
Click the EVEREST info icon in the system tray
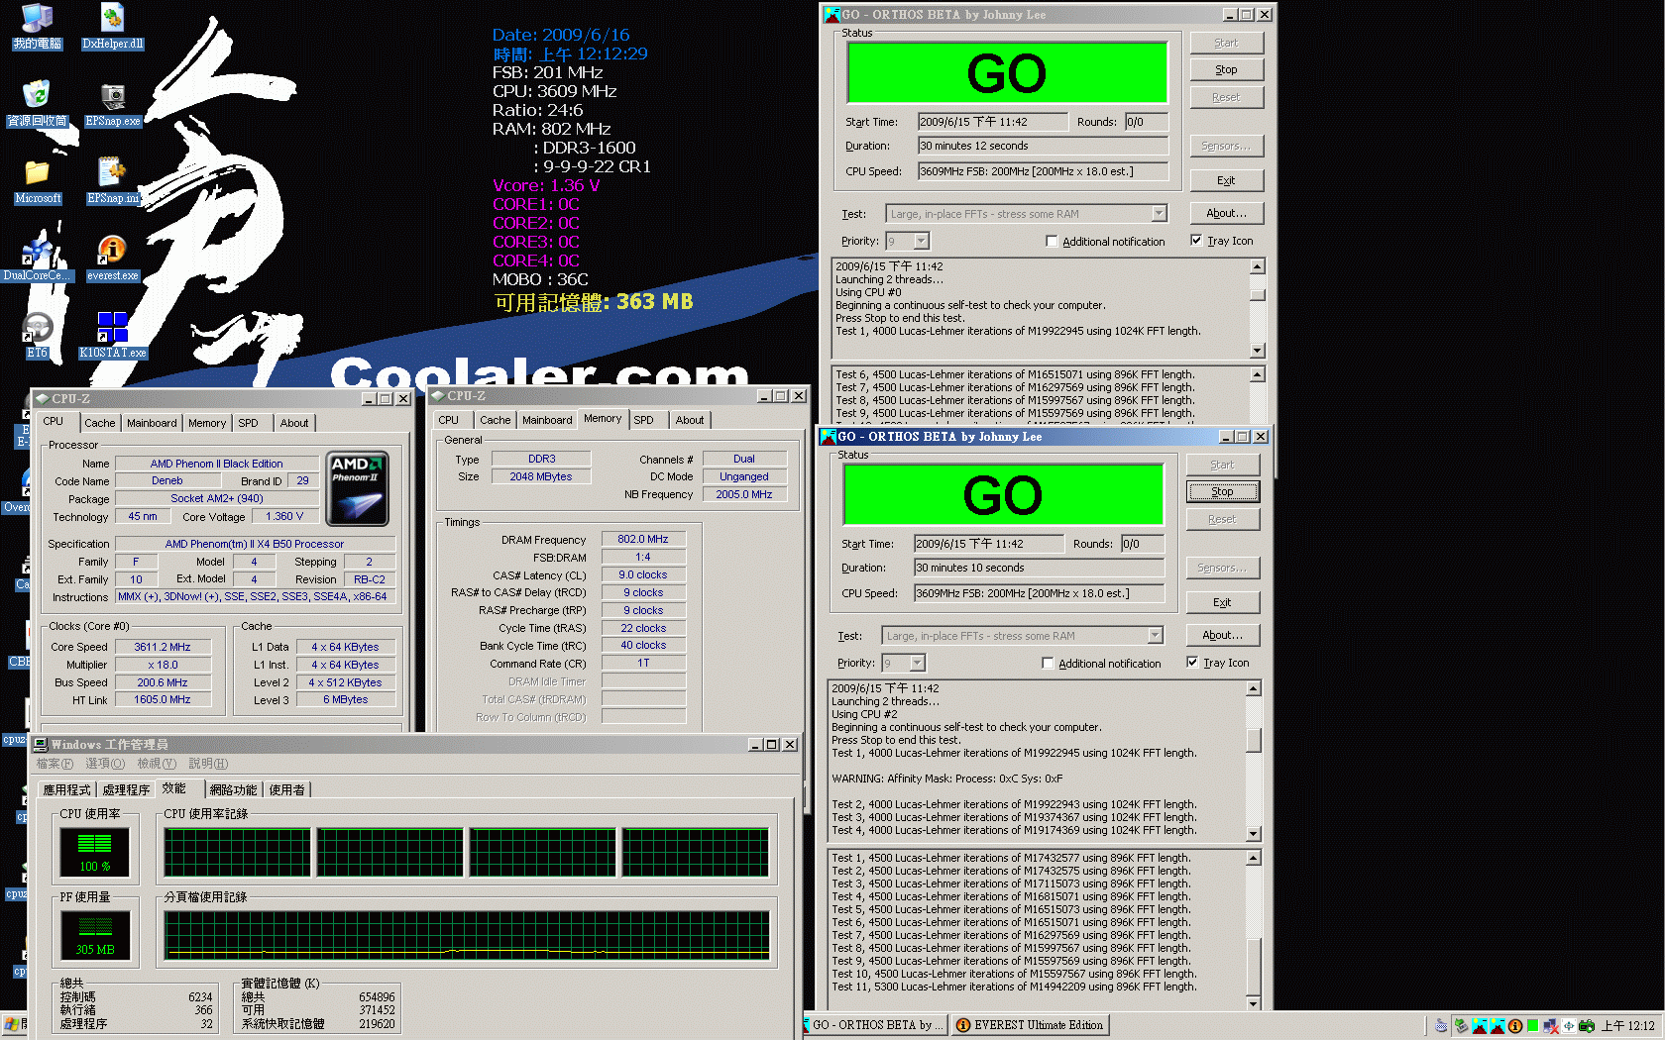1514,1026
